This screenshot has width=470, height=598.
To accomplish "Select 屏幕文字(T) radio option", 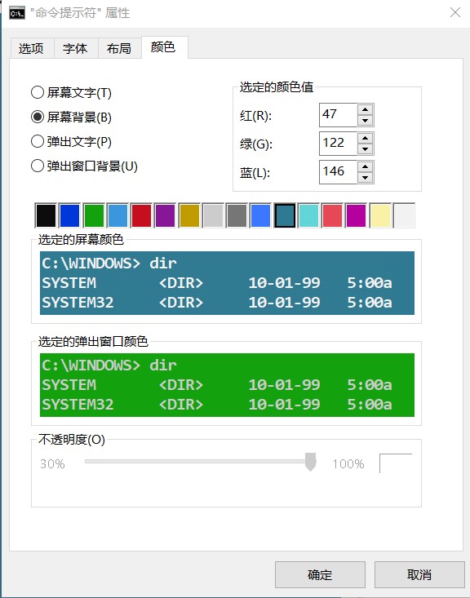I will point(71,93).
